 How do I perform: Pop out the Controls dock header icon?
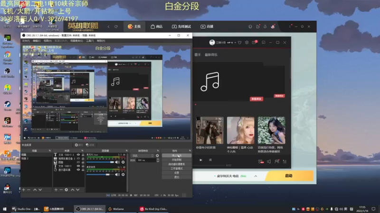pos(190,151)
